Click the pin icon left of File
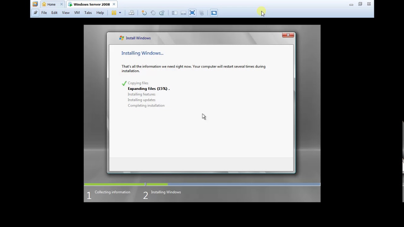This screenshot has height=227, width=404. point(35,13)
